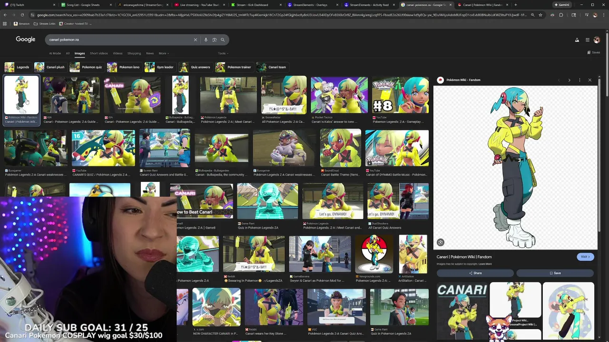Expand the Tools dropdown
This screenshot has height=342, width=609.
tap(223, 53)
